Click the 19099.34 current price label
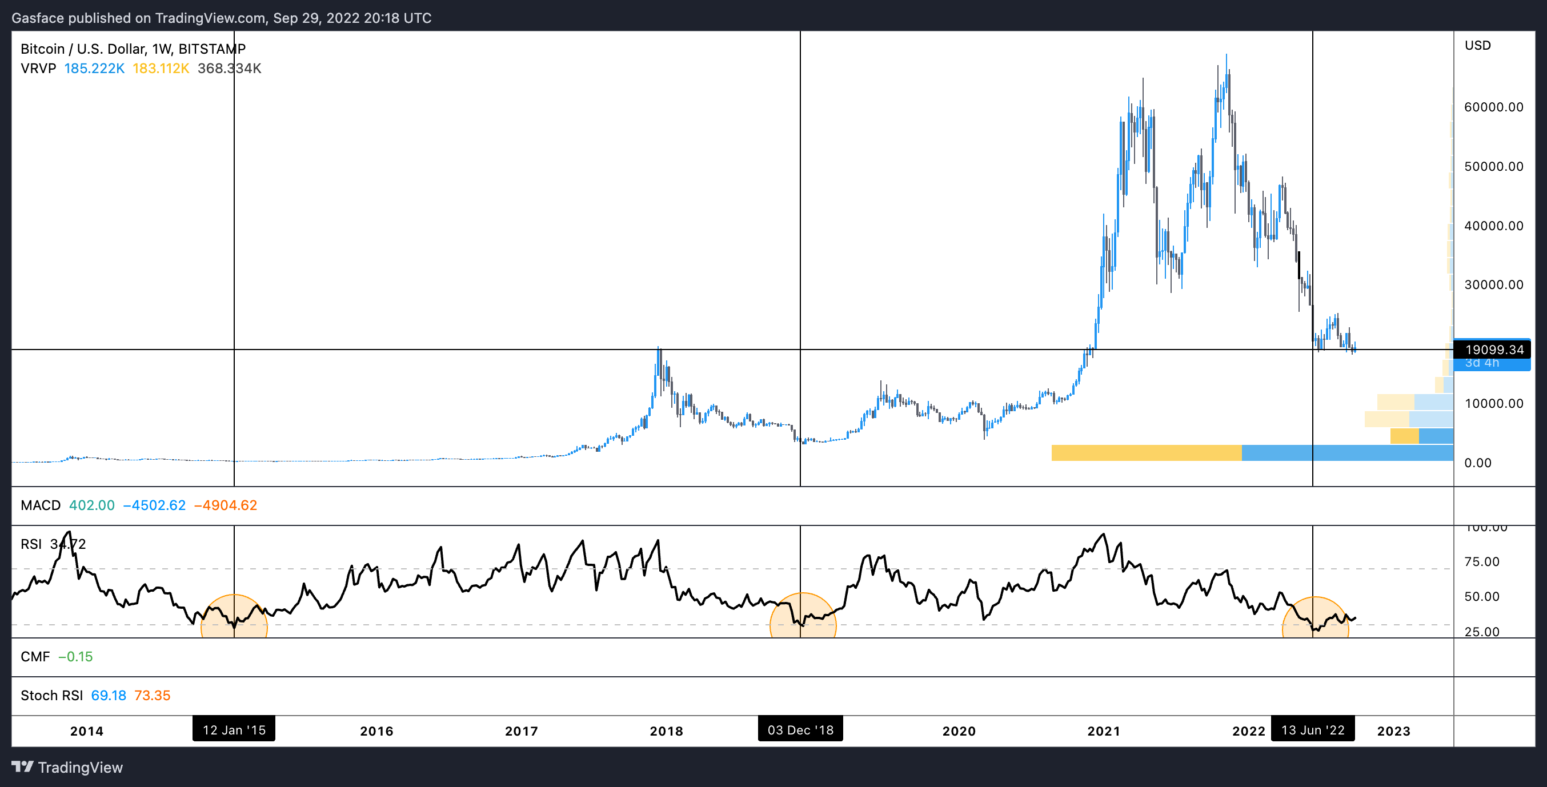This screenshot has height=787, width=1547. 1493,350
